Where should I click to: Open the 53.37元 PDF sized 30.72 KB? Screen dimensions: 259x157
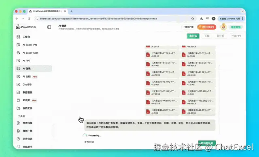coord(198,54)
